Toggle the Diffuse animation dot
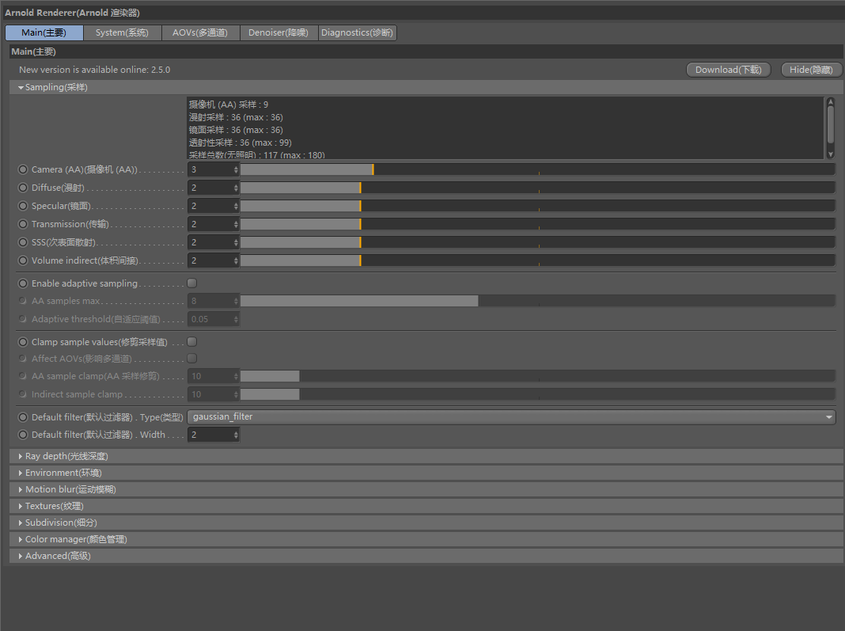 tap(23, 188)
